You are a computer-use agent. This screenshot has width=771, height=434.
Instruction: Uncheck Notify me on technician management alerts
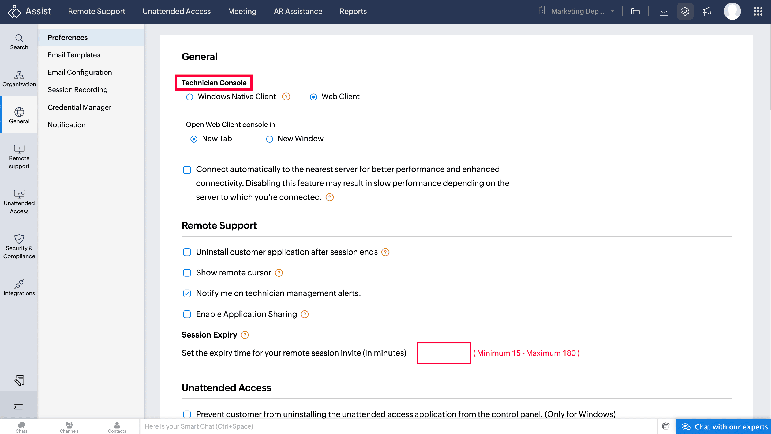(x=187, y=293)
